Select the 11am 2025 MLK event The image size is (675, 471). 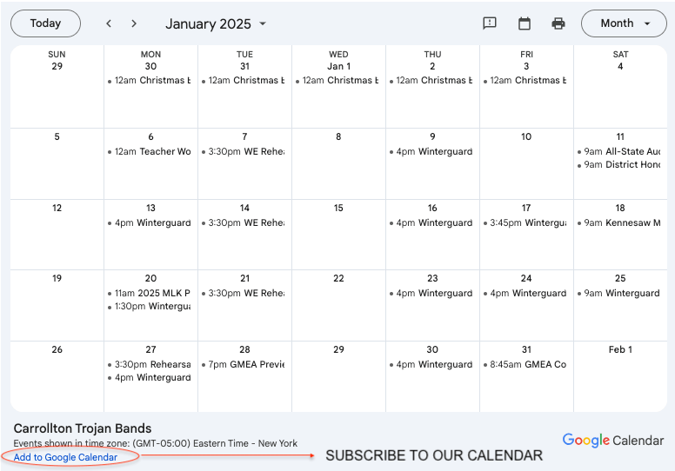point(151,294)
